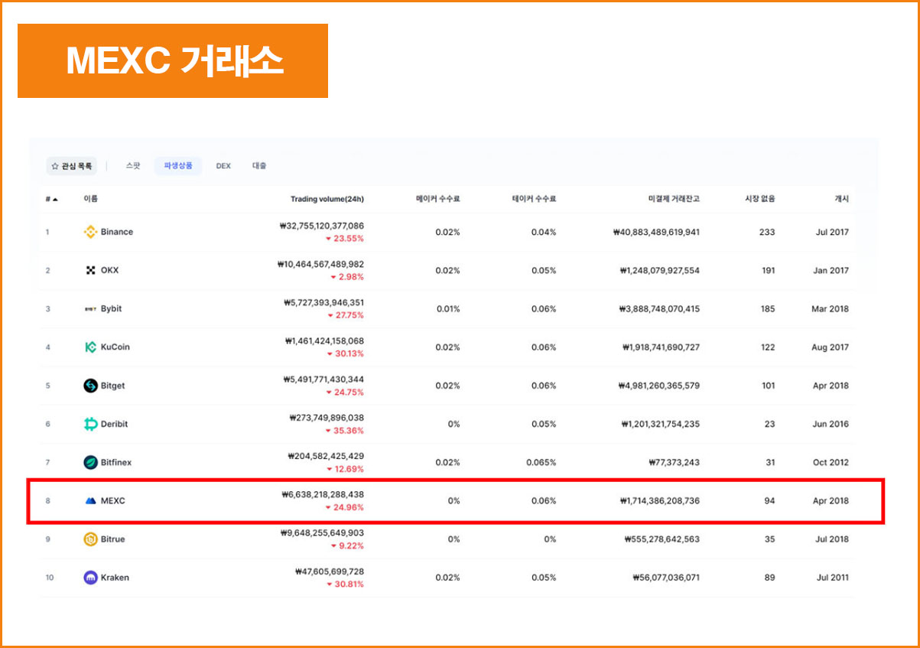Open the Bybit exchange link
The image size is (920, 648).
(x=111, y=309)
